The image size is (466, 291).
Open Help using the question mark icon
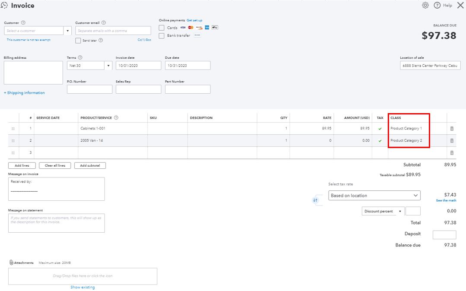click(437, 5)
